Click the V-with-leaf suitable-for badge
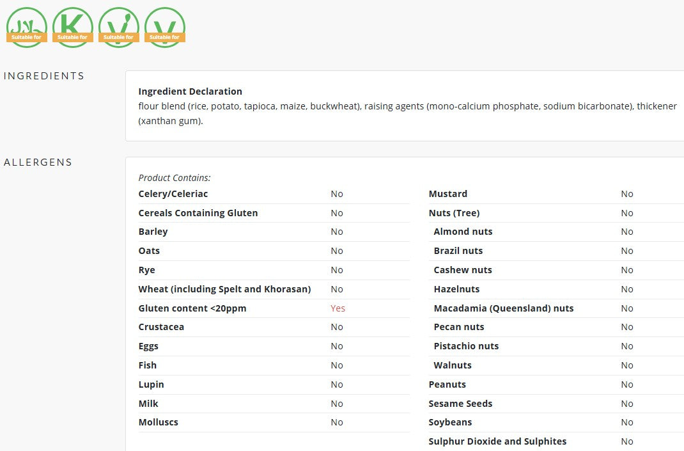The image size is (684, 451). tap(119, 28)
